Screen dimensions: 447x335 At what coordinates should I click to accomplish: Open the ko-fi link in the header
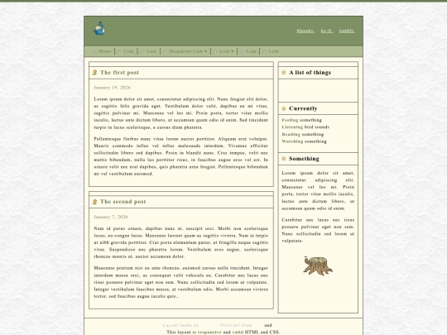pyautogui.click(x=327, y=31)
